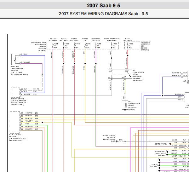The image size is (189, 172).
Task: Click the 'C160-17 WHT' wire label
Action: [x=178, y=151]
